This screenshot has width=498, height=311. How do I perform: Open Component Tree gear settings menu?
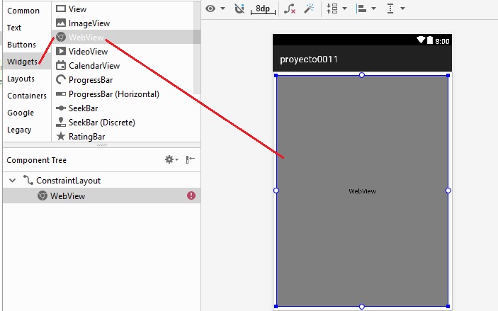171,160
